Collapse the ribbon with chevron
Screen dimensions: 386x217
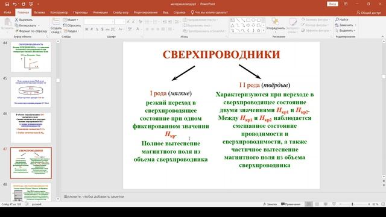pyautogui.click(x=382, y=36)
